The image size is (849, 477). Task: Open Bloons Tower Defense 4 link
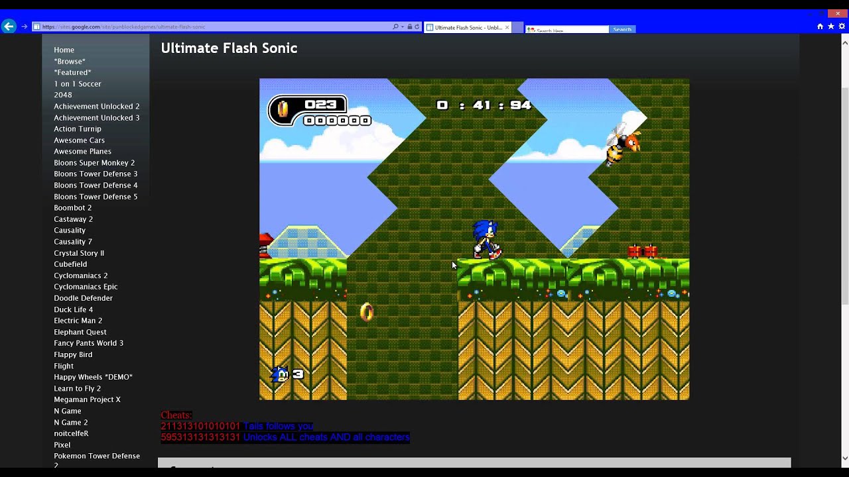(x=96, y=185)
